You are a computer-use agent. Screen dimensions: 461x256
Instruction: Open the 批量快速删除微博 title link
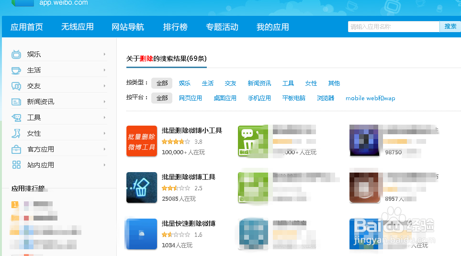pos(189,223)
